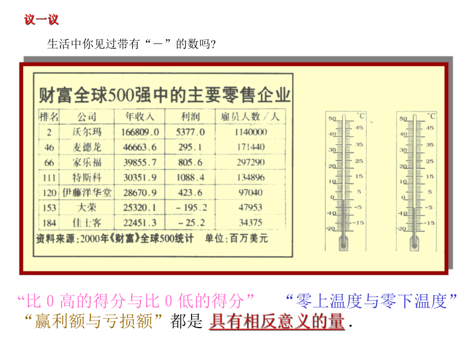Click the thermometer picture nearest the table
Viewport: 468px width, 351px height.
point(346,181)
